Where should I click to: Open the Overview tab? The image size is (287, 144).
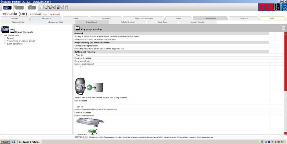pyautogui.click(x=15, y=18)
